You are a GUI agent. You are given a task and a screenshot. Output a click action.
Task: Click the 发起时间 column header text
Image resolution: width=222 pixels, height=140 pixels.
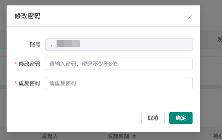(x=119, y=136)
